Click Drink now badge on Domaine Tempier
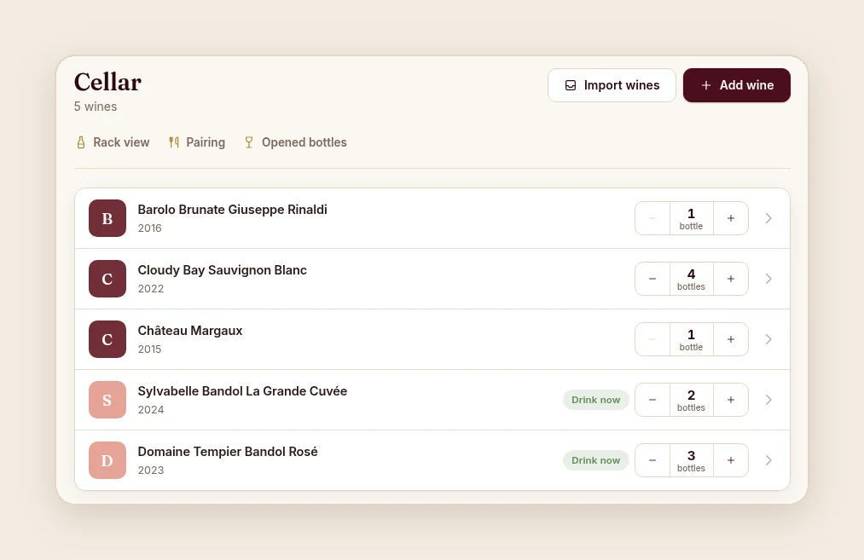This screenshot has height=560, width=864. pos(595,460)
